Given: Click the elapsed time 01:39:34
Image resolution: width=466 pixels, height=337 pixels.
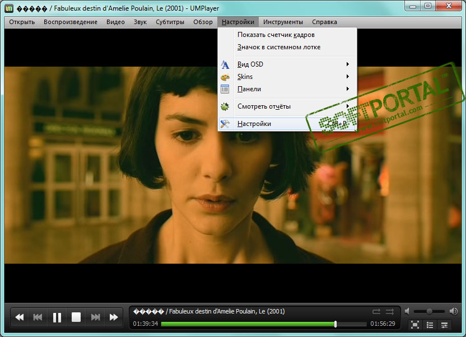Looking at the screenshot, I should (145, 324).
